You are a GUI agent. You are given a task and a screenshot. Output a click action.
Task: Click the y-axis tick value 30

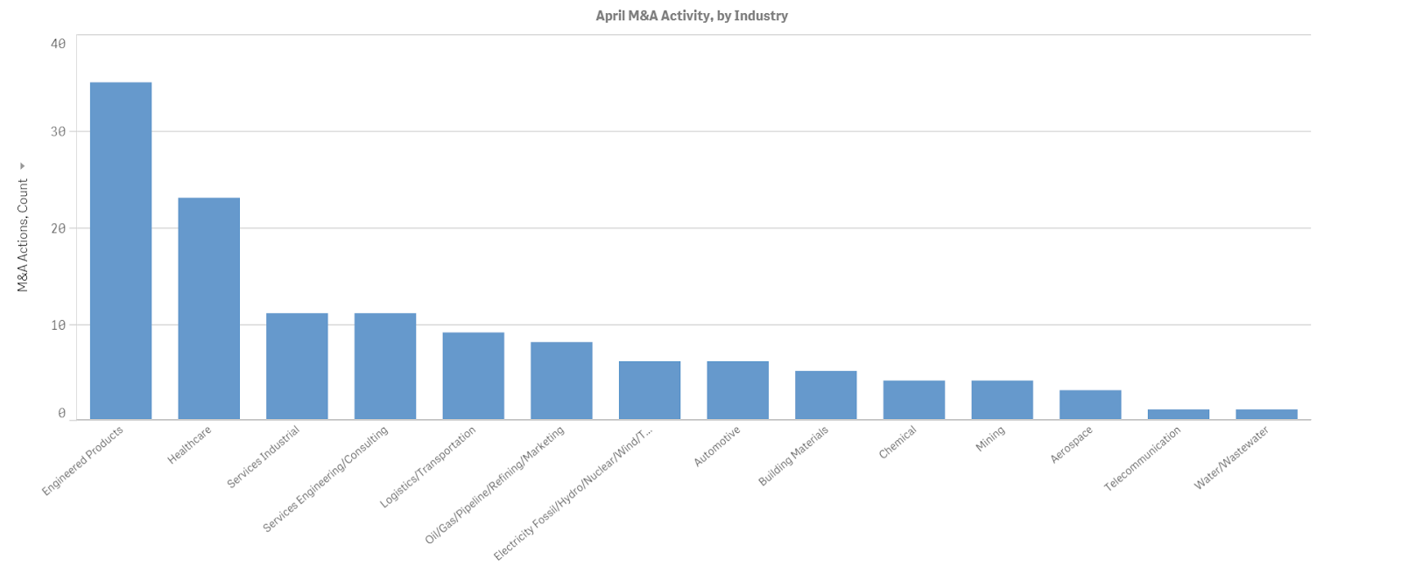59,131
